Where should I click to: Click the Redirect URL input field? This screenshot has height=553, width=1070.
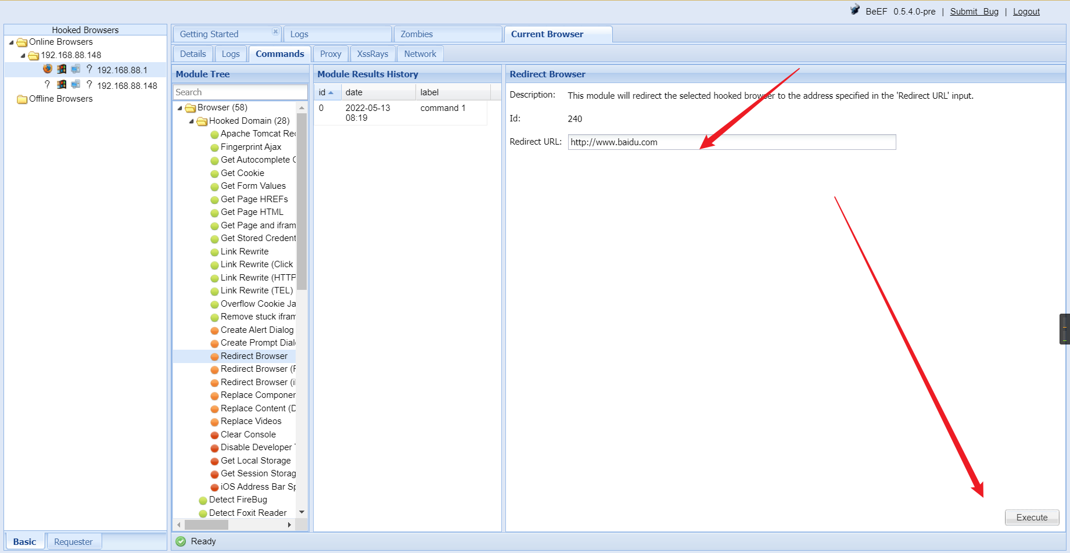(732, 142)
